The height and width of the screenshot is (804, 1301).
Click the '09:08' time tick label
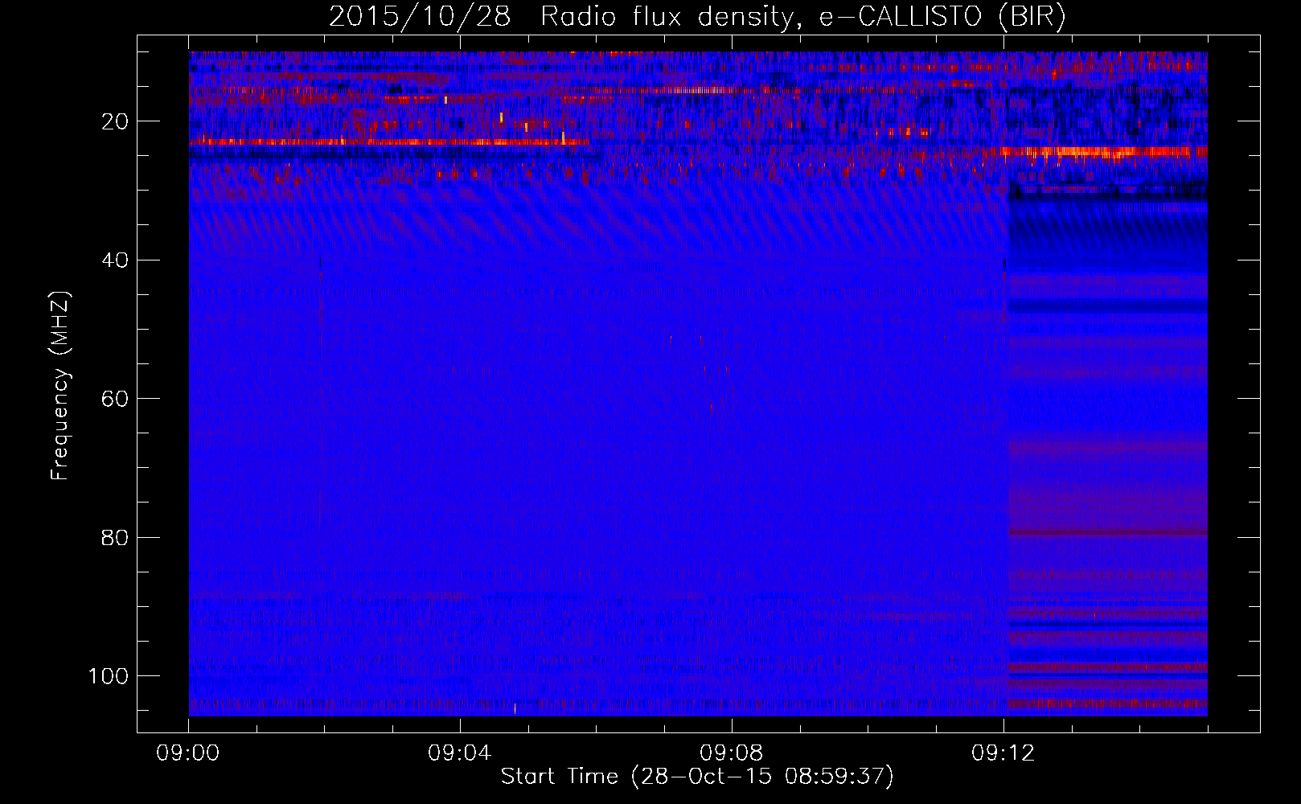point(732,753)
